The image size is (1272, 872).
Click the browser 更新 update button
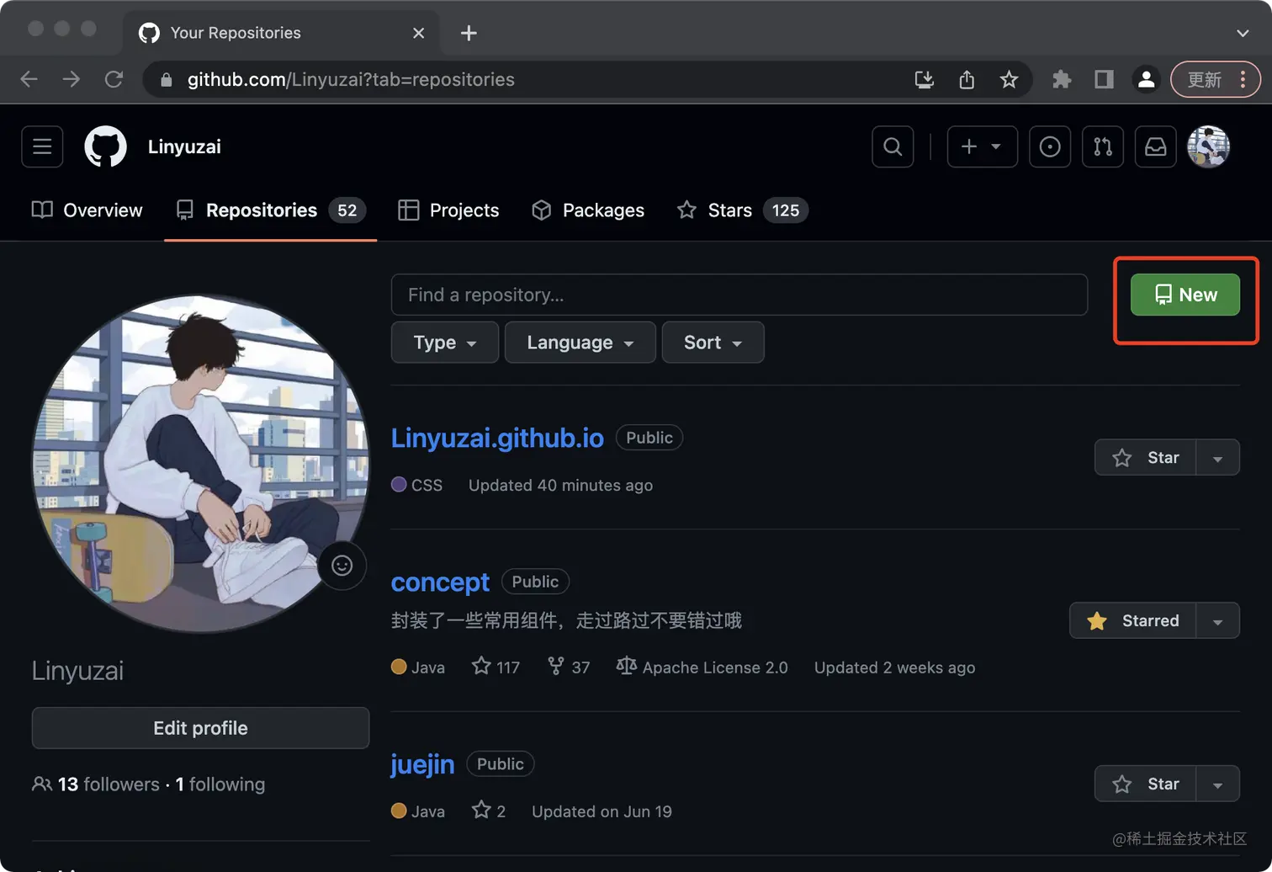point(1216,79)
